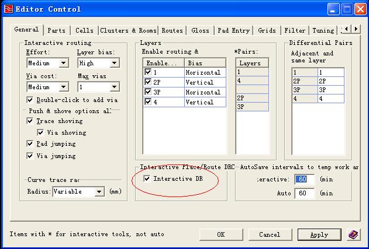Click the Horizontal bias cell for layer 3P

click(x=205, y=92)
